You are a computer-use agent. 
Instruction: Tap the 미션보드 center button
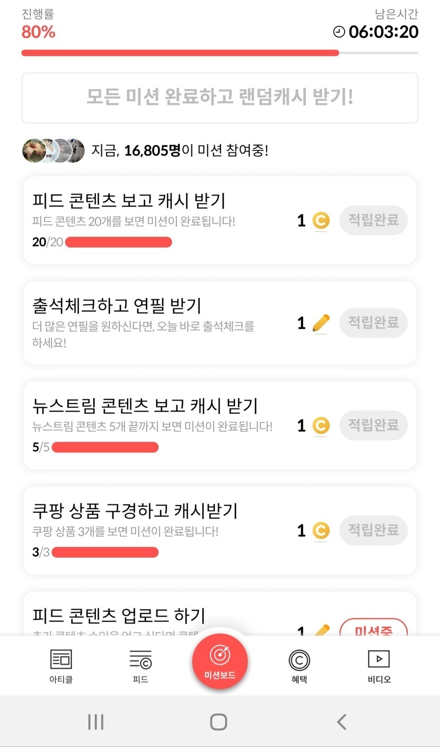219,661
